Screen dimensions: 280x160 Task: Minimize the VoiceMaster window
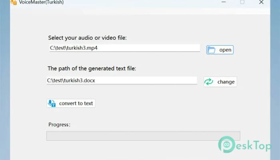(224, 2)
